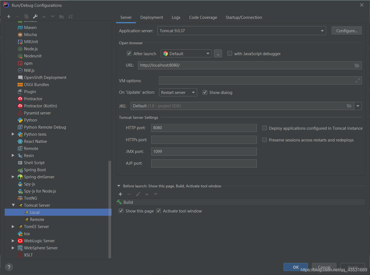Expand the WebSphere Server node
The height and width of the screenshot is (275, 370).
click(x=13, y=248)
